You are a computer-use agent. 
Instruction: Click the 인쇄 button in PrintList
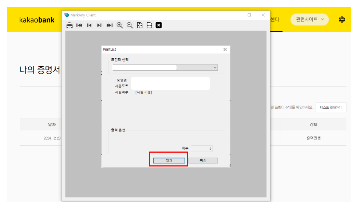[169, 160]
